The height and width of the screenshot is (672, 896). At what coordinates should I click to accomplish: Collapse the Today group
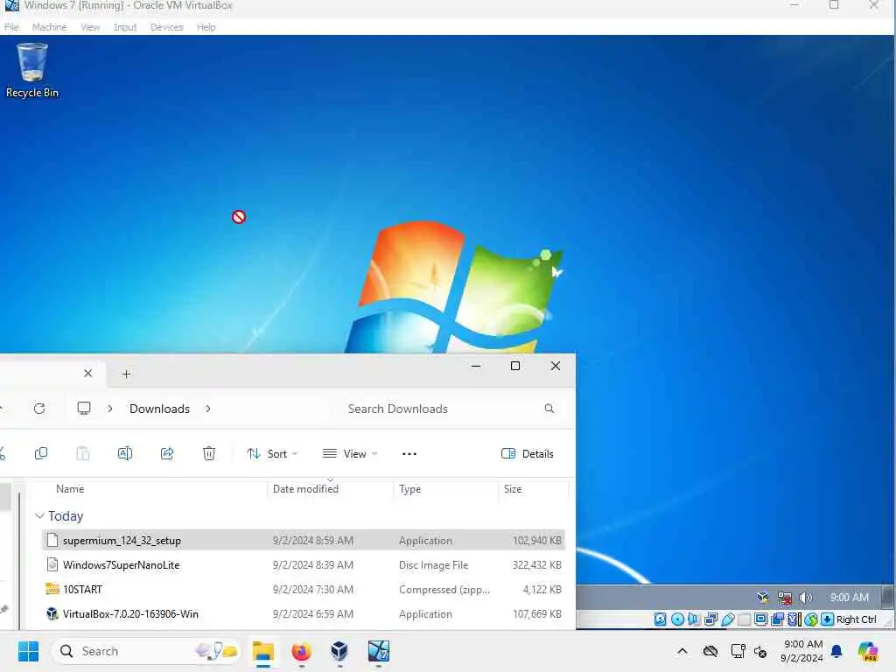pos(39,516)
